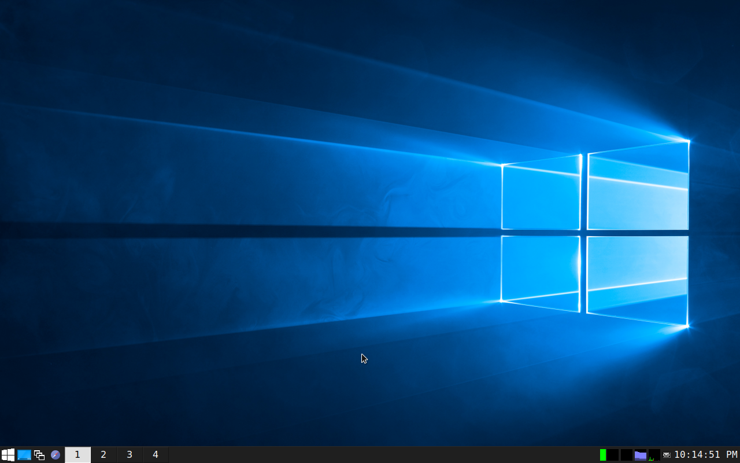The width and height of the screenshot is (740, 463).
Task: Click the network activity graph monitor
Action: [x=654, y=455]
